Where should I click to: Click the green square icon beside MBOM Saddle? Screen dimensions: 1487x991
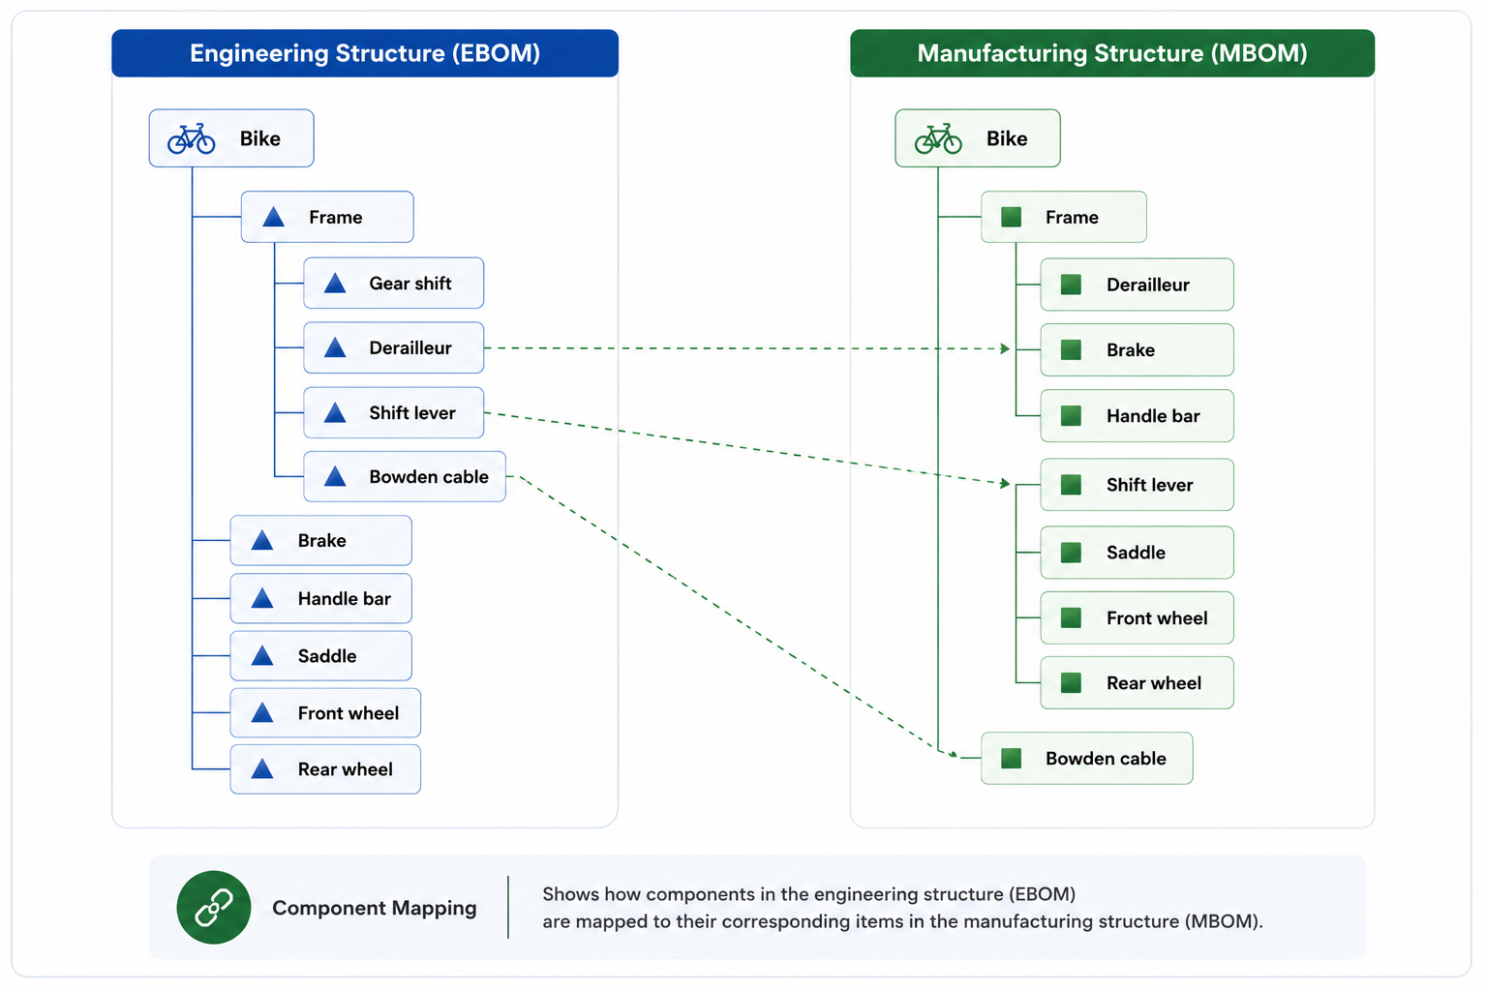[1071, 552]
